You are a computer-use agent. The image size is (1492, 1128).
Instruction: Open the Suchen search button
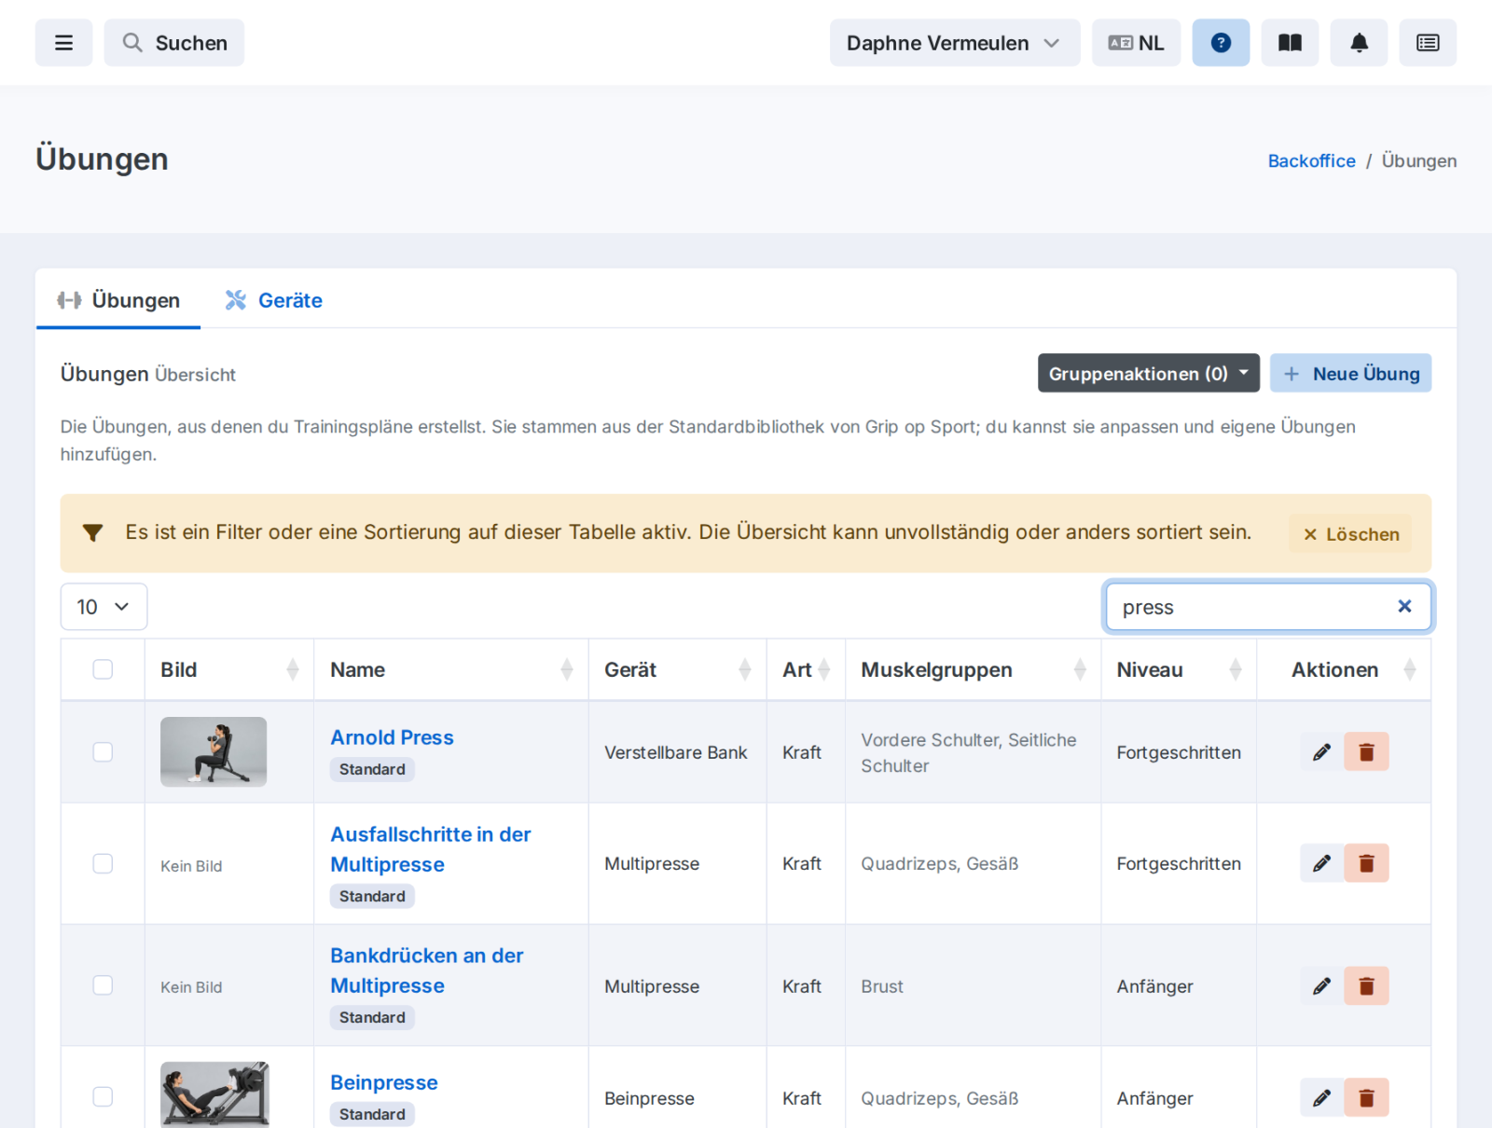point(174,43)
